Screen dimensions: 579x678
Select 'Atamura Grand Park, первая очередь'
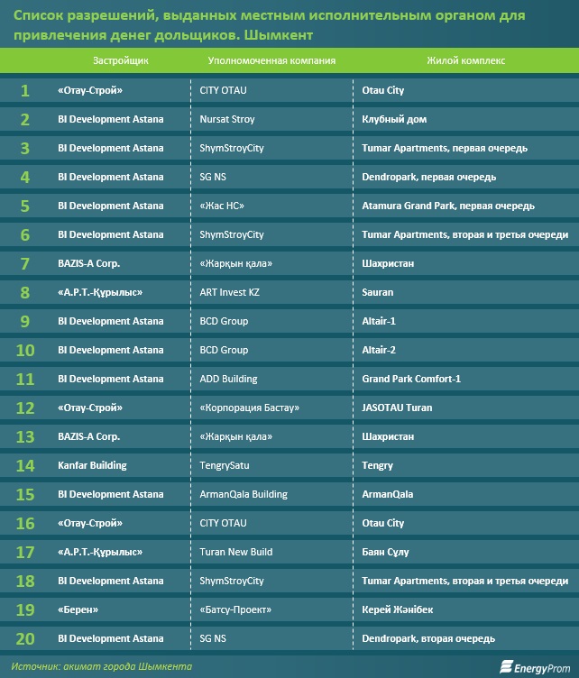[448, 206]
